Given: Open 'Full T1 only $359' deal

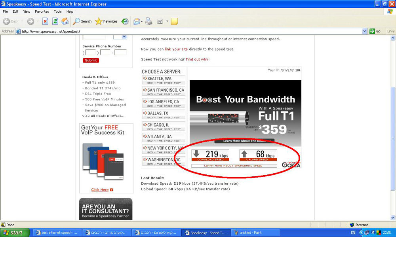Looking at the screenshot, I should pos(100,83).
